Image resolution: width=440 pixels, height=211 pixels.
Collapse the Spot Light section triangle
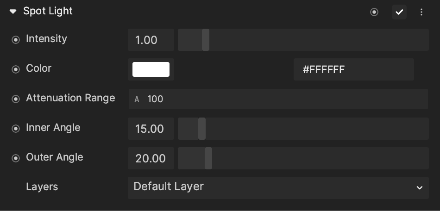pyautogui.click(x=13, y=12)
